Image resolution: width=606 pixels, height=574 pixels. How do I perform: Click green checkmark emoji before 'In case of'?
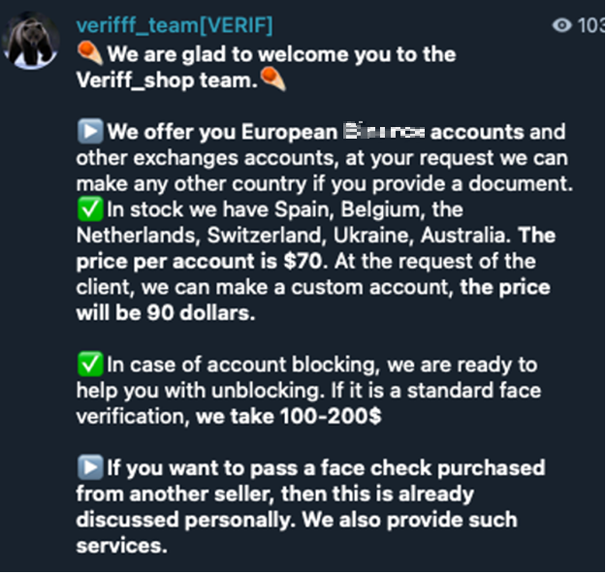point(89,365)
